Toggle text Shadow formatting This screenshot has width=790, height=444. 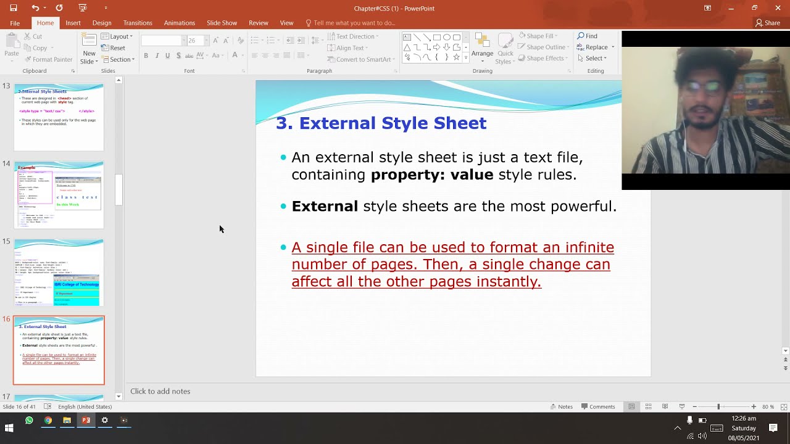tap(178, 55)
